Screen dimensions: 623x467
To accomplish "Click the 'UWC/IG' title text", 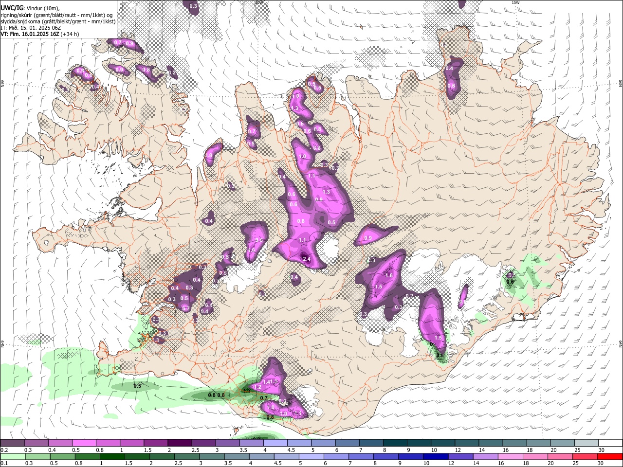I will point(12,8).
